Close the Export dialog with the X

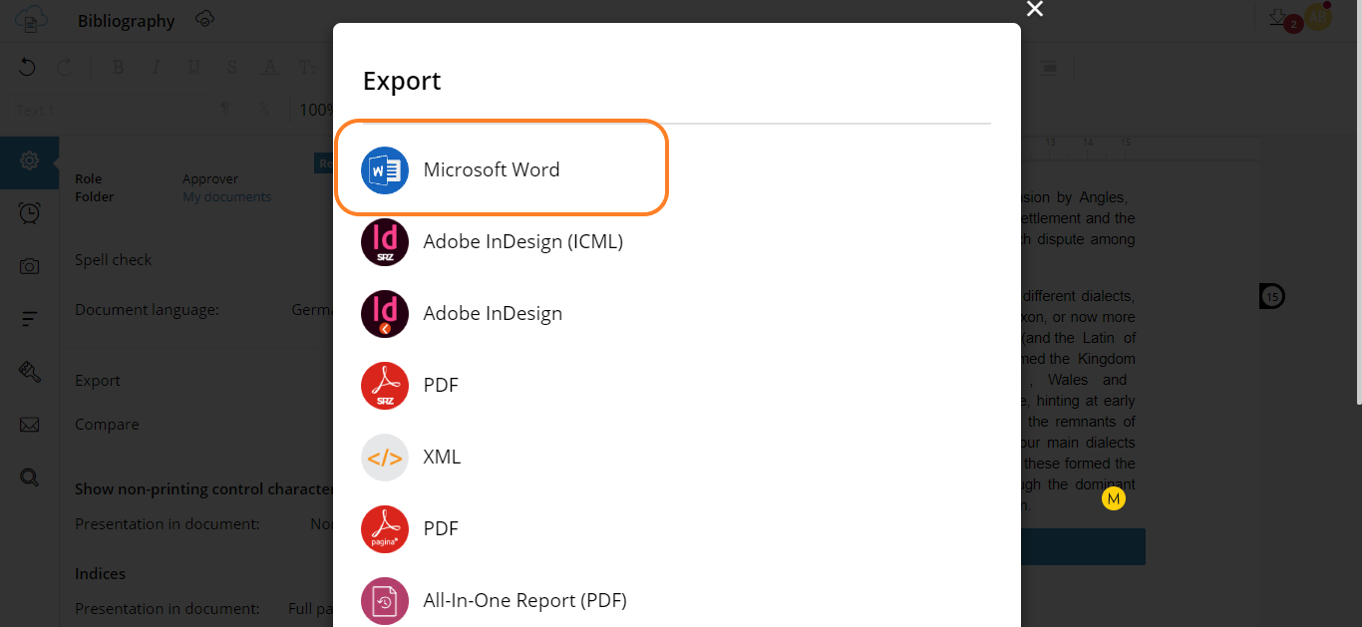pos(1035,9)
